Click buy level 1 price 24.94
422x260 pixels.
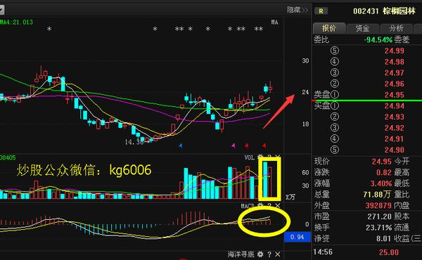coord(395,106)
